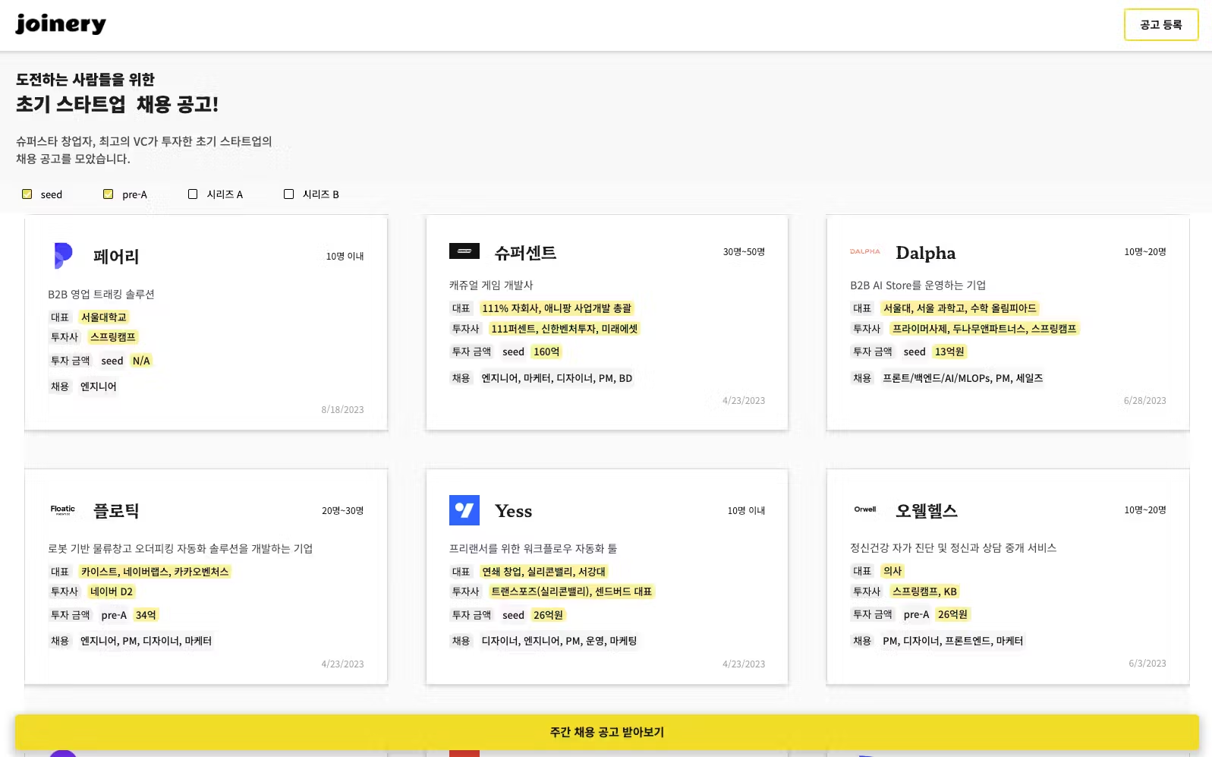Click the 공고 등록 button
1212x757 pixels.
tap(1161, 25)
